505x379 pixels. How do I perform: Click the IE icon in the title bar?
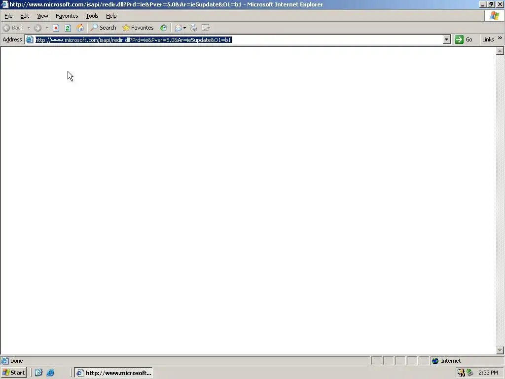pos(4,4)
